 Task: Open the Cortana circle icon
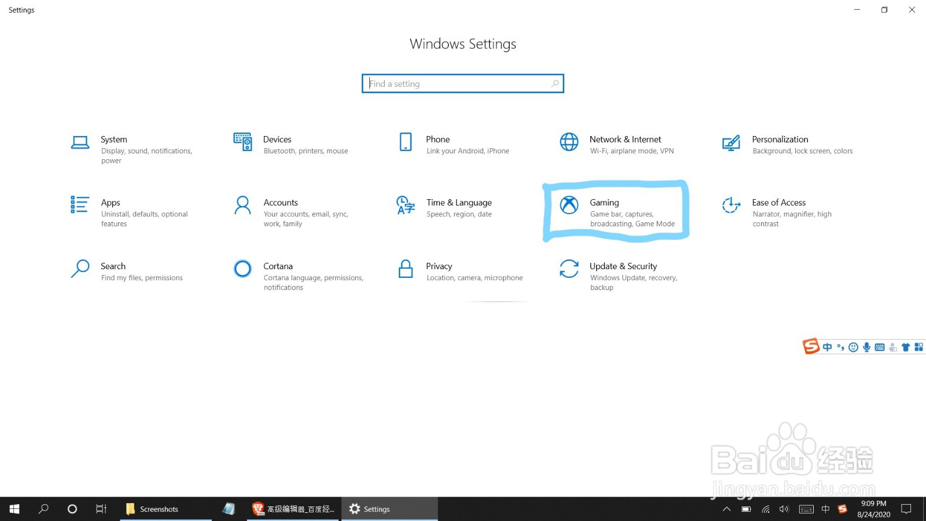242,269
